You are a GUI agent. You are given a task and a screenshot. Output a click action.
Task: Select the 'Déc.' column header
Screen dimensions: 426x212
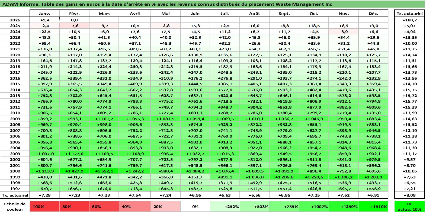tap(373, 14)
